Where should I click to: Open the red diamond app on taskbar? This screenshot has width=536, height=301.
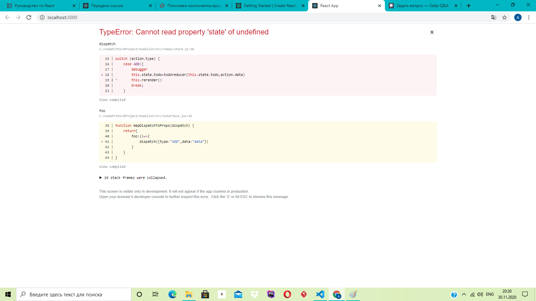coord(304,294)
